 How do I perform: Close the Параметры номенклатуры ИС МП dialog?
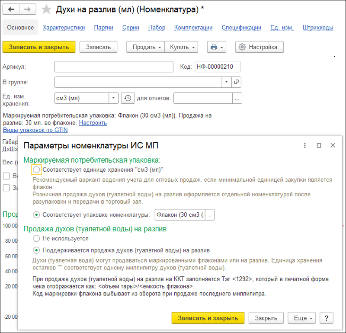(x=333, y=145)
